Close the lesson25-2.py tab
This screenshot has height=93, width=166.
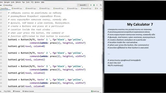coord(51,8)
